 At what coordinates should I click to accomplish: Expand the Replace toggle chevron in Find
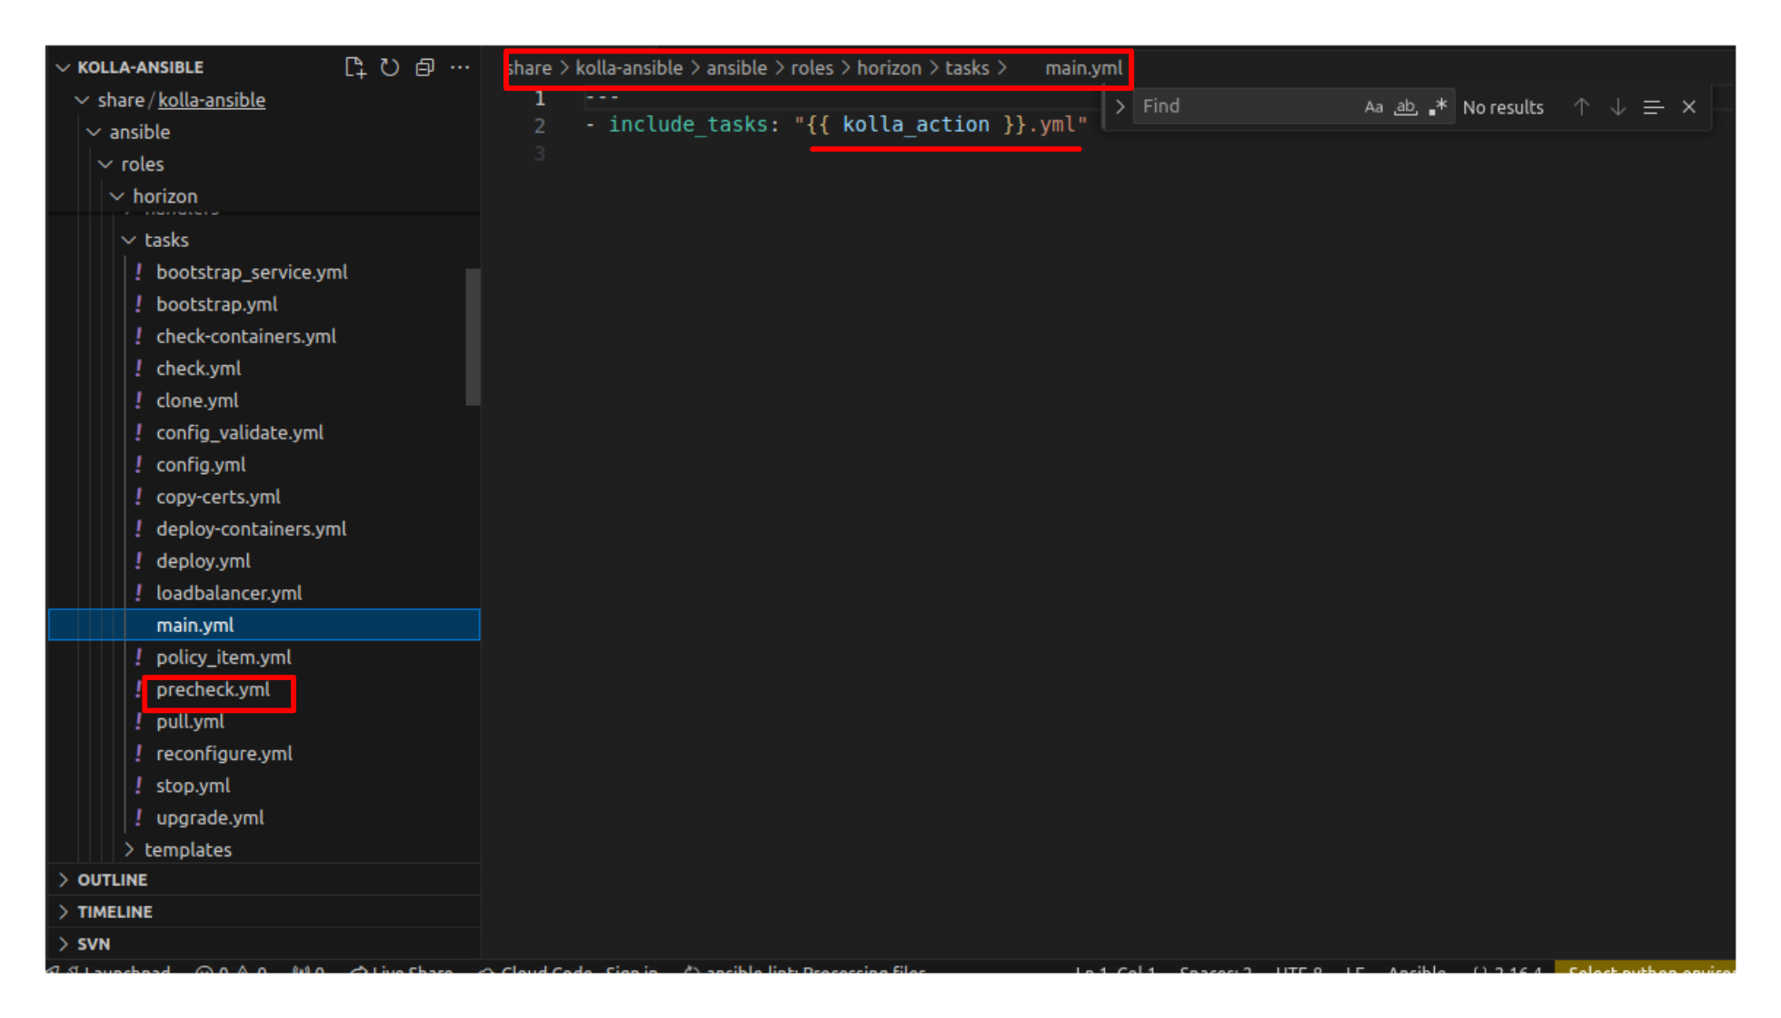pyautogui.click(x=1119, y=107)
